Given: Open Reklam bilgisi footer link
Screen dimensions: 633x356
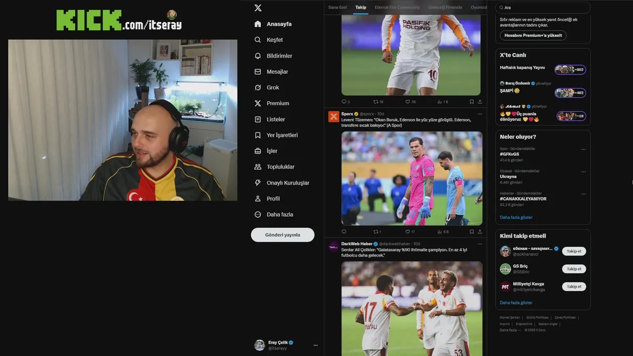Looking at the screenshot, I should coord(548,324).
